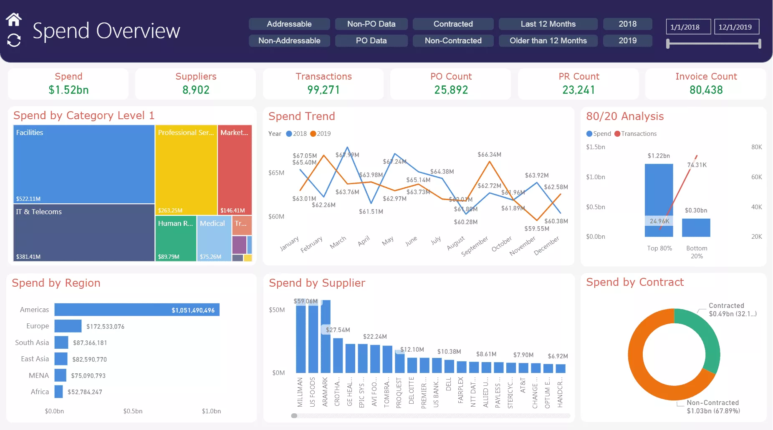Select the Older than 12 Months filter
The height and width of the screenshot is (430, 773).
coord(548,40)
